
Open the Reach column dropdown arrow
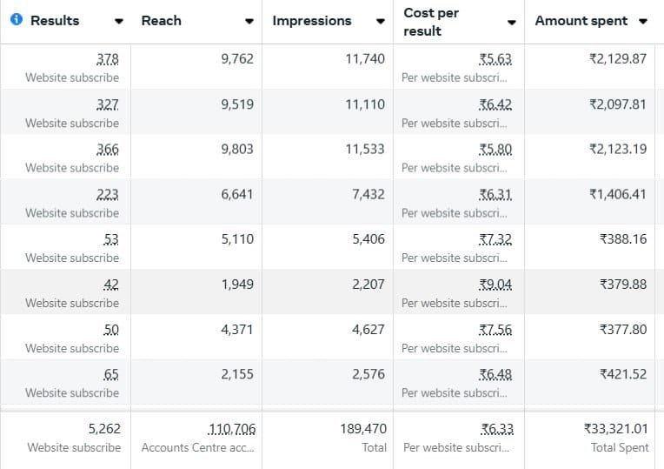(249, 22)
